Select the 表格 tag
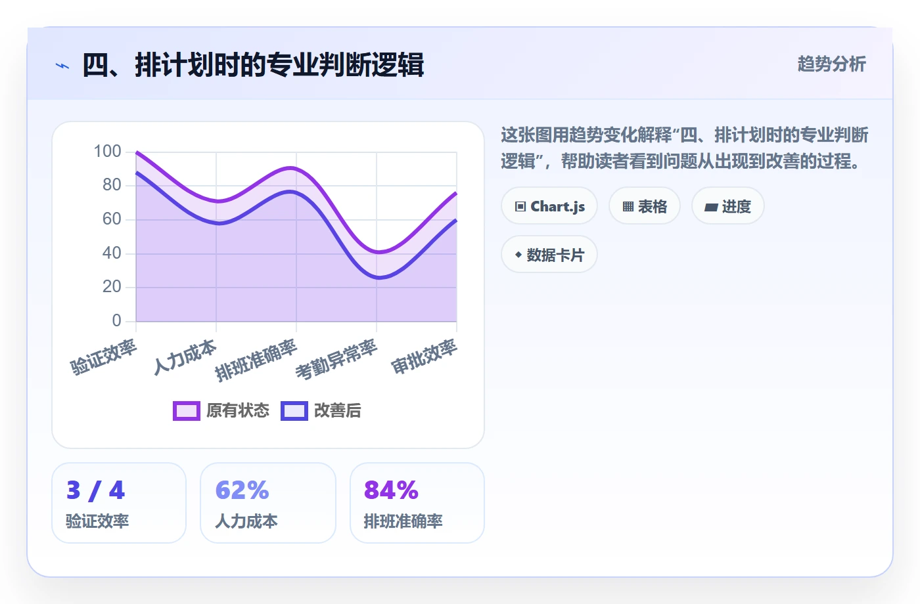 (645, 206)
